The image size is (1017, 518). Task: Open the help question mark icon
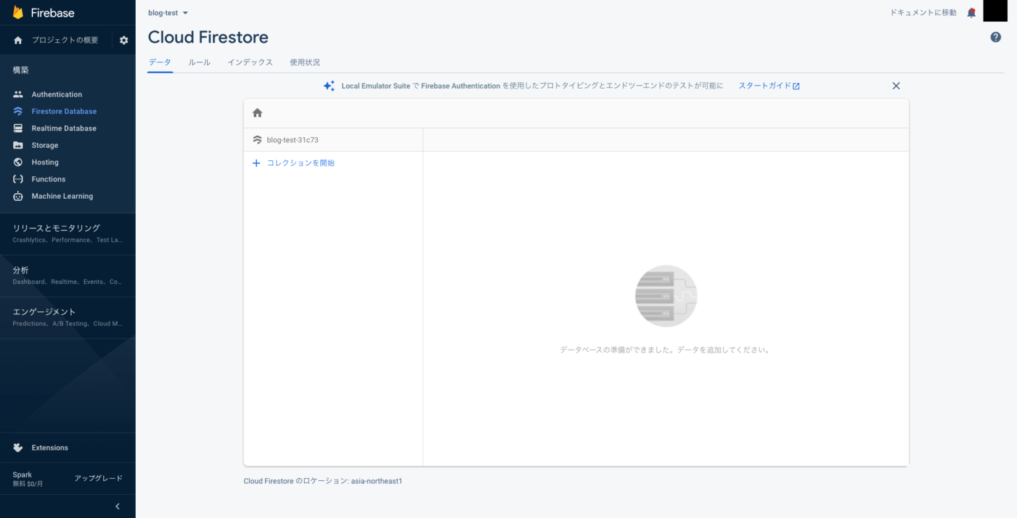995,36
